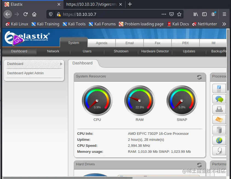Open Kali Forums bookmark
Image resolution: width=231 pixels, height=179 pixels.
point(102,24)
